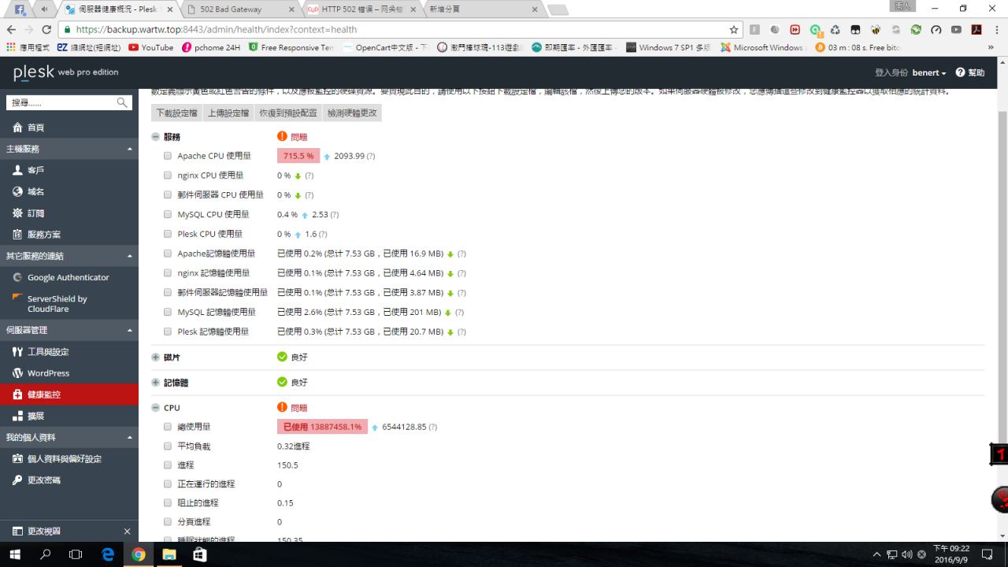Screen dimensions: 1008x567
Task: Click the (?) help link beside MySQL CPU 2.53
Action: [x=335, y=215]
